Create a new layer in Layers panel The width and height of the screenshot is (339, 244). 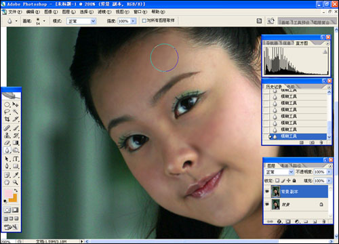coord(315,222)
